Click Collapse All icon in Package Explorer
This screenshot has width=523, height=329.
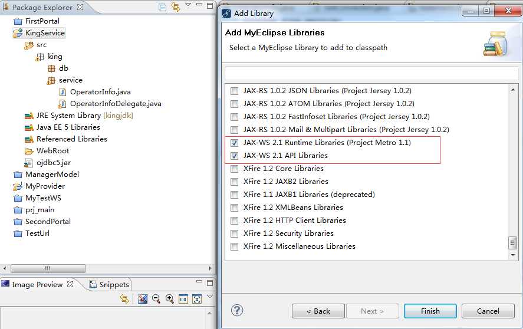(162, 7)
